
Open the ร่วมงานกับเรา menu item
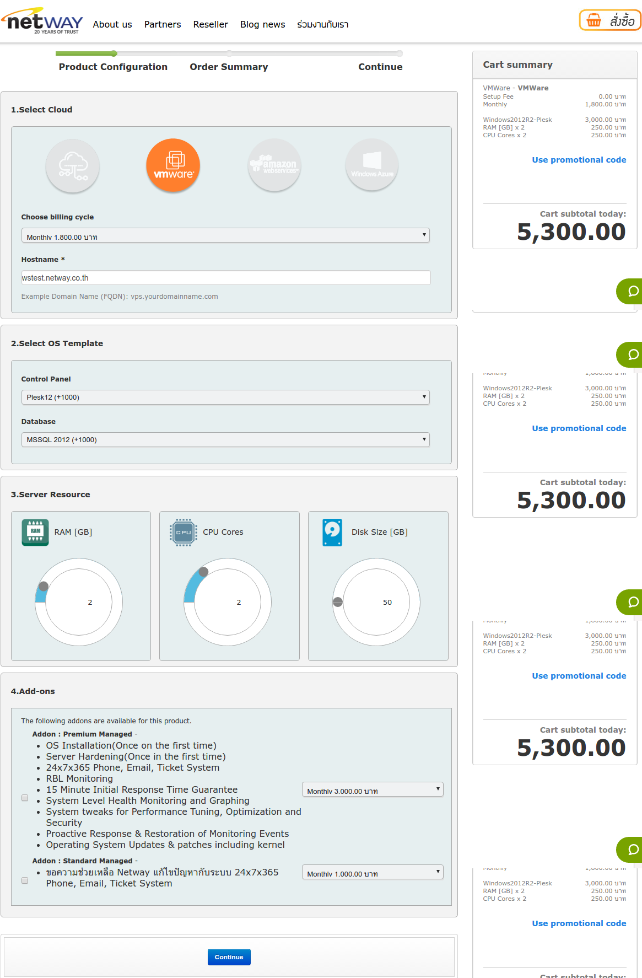(323, 24)
